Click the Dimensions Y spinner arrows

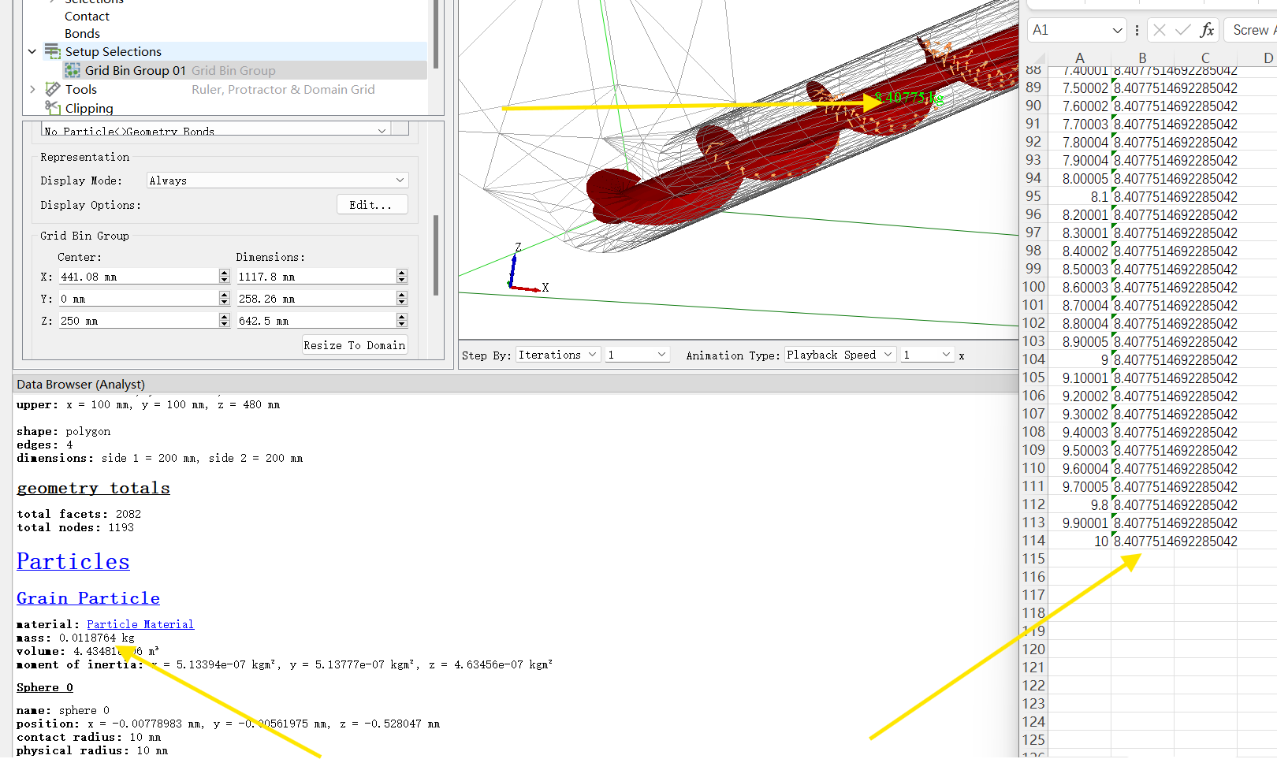402,299
